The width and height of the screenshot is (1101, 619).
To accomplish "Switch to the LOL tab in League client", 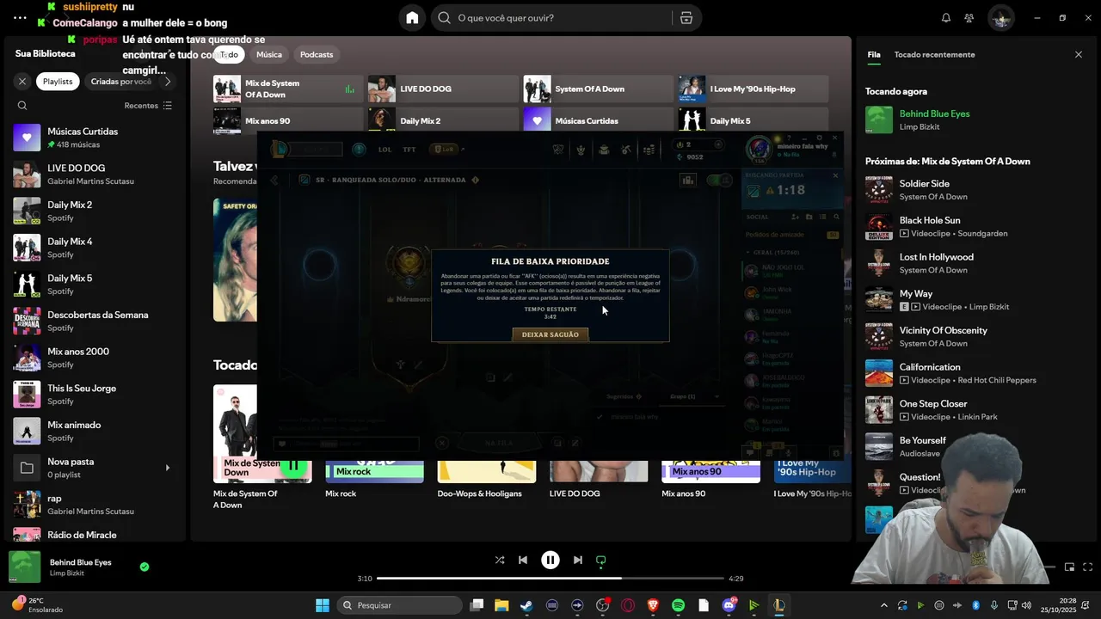I will 384,150.
